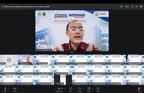
Task: Expand the arrow beside Chat
Action: coord(74,89)
